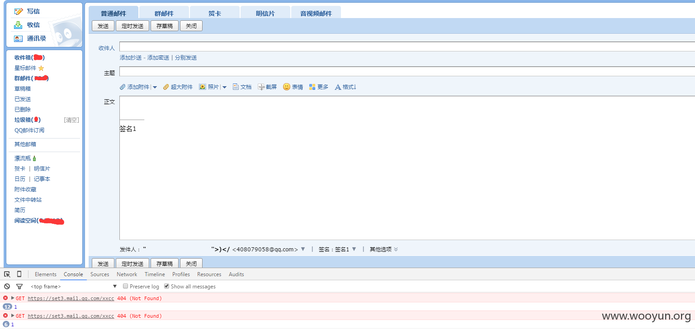Switch to the 群邮件 tab

coord(164,13)
